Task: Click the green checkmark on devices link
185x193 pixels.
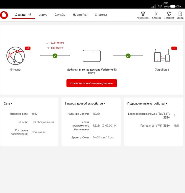Action: (128, 56)
